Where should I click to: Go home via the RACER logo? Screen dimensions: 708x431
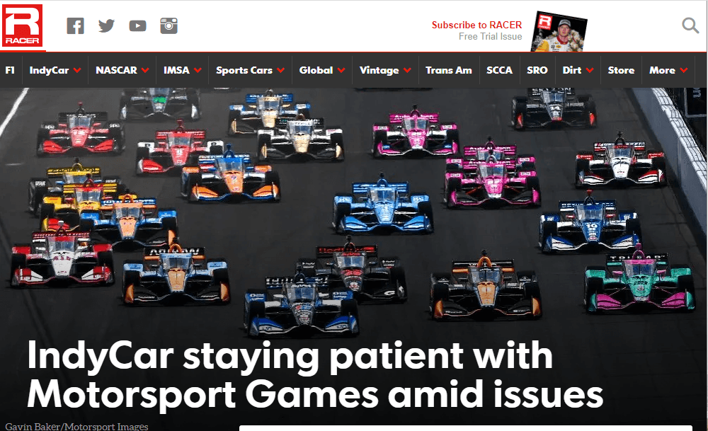click(x=23, y=25)
